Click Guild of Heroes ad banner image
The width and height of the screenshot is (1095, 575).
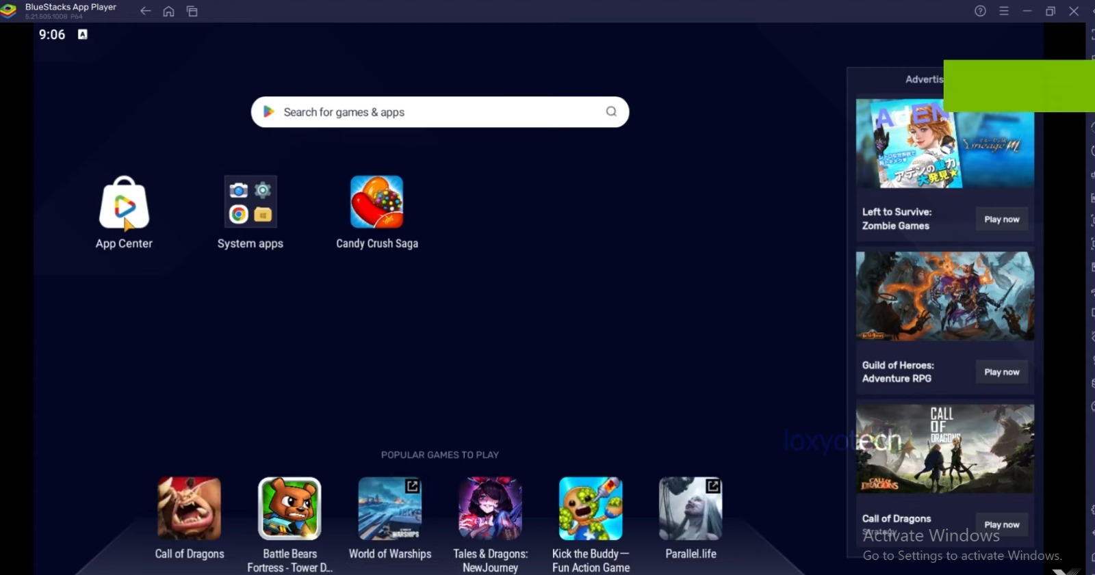[945, 296]
